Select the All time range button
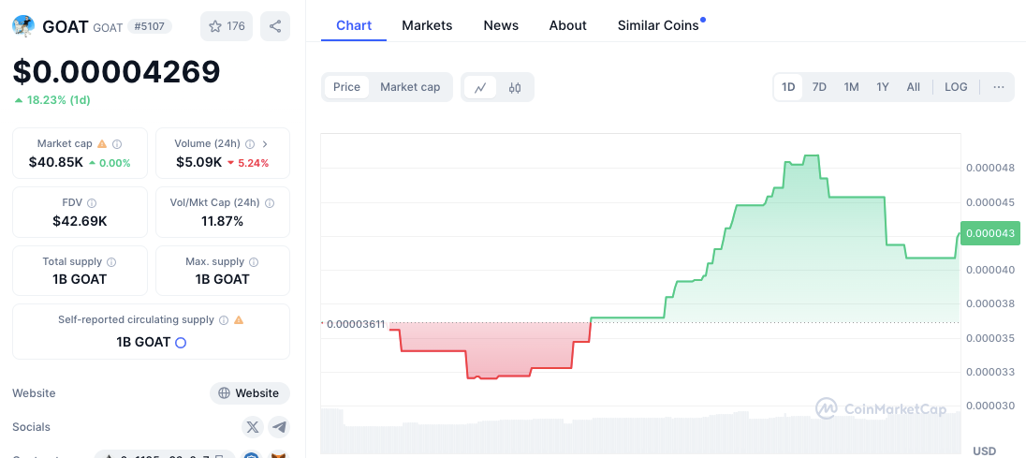The height and width of the screenshot is (458, 1026). 914,87
